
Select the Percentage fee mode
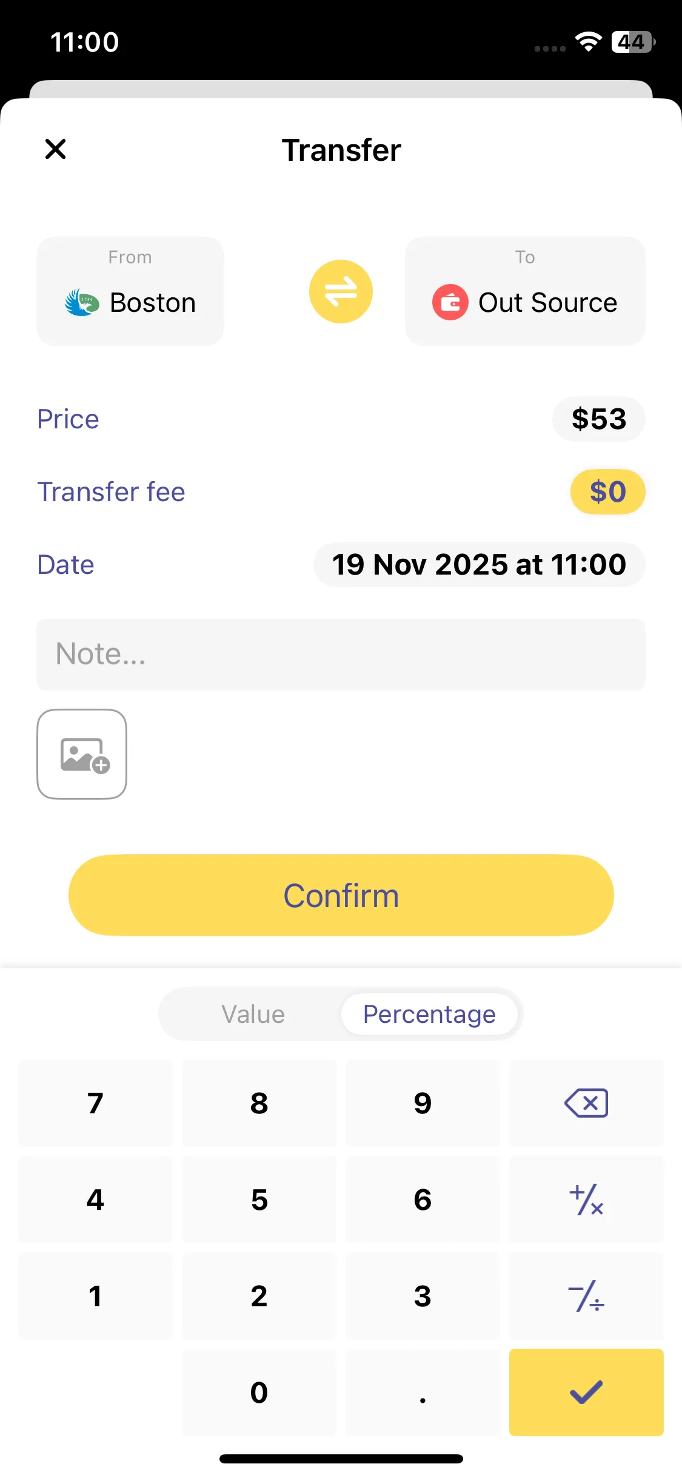point(429,1014)
